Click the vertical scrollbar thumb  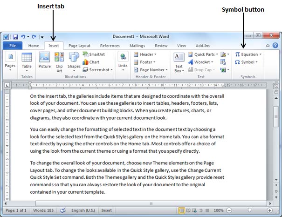275,116
